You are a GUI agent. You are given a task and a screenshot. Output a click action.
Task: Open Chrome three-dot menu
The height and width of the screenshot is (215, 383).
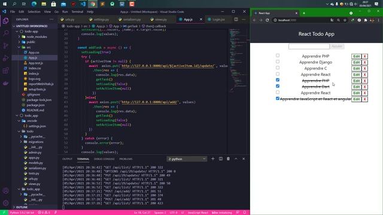[379, 20]
